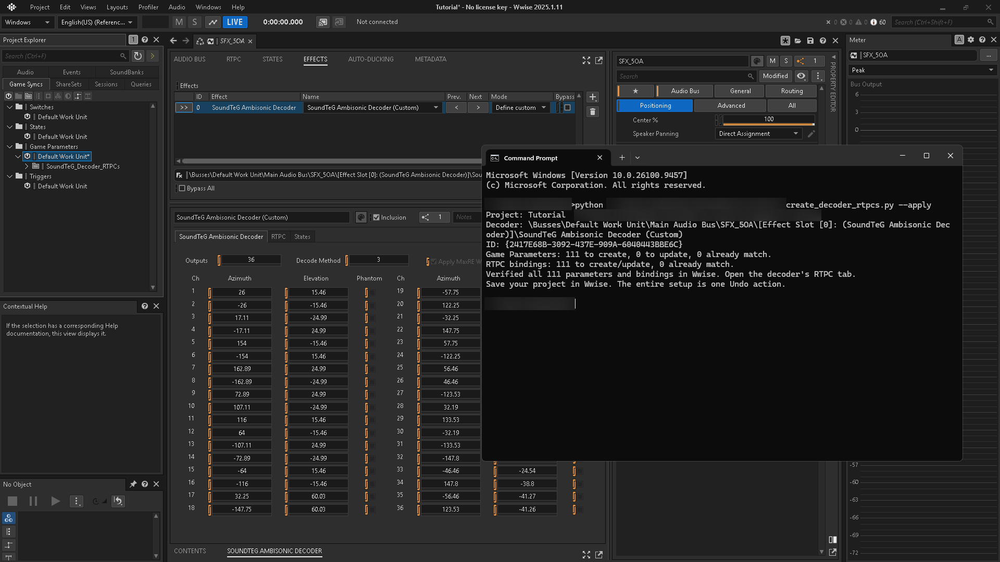Open the Define custom mode dropdown

click(520, 108)
